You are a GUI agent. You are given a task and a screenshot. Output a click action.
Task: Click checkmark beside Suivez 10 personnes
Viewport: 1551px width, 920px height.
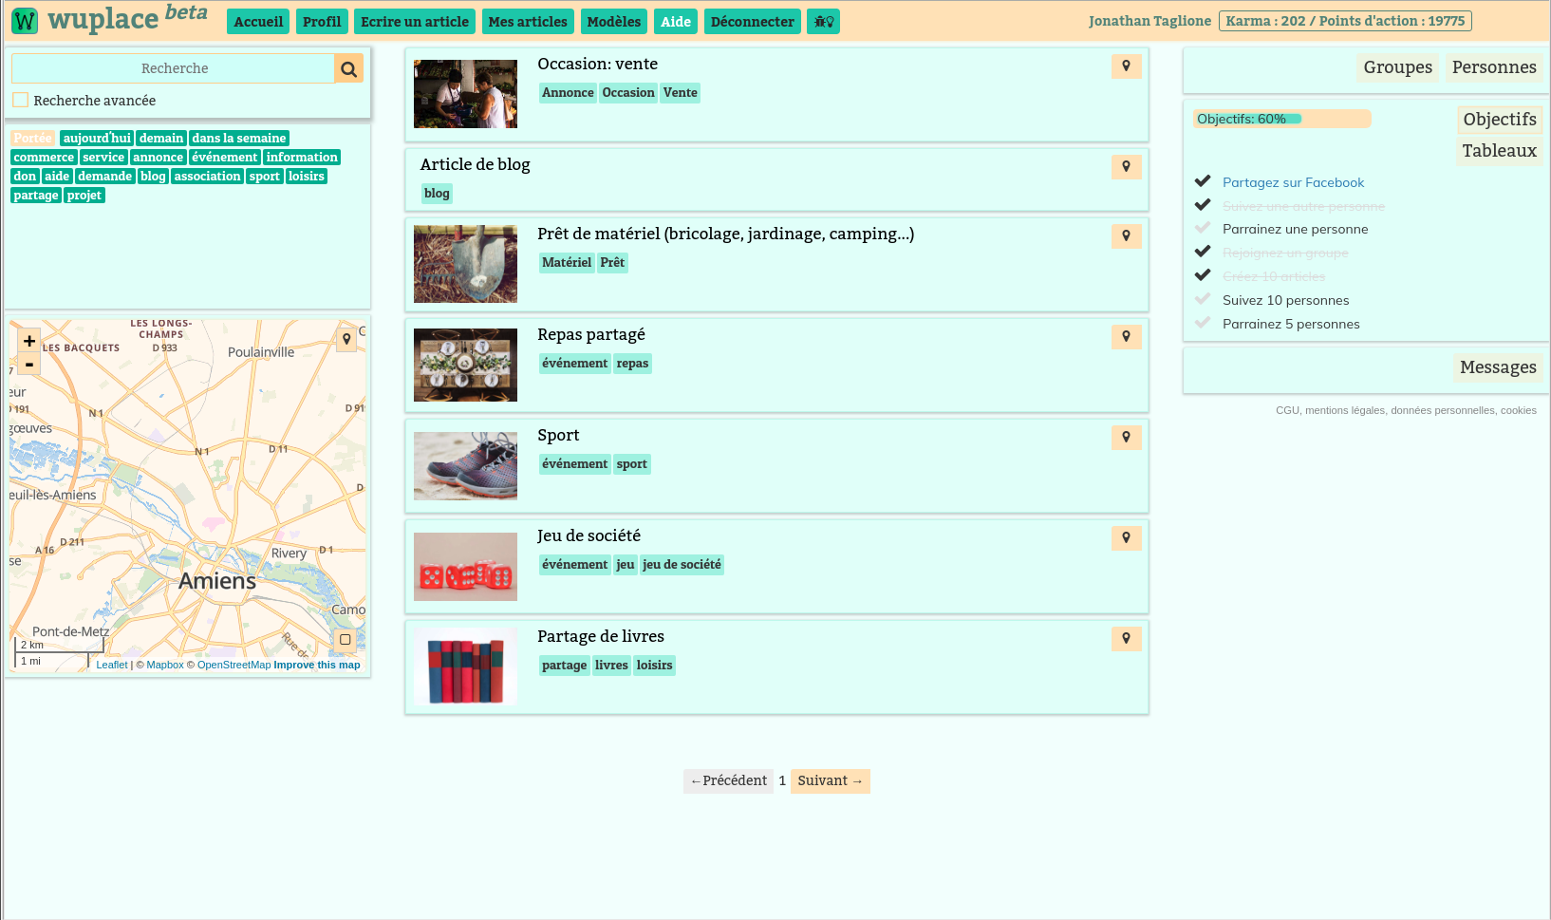[1203, 299]
